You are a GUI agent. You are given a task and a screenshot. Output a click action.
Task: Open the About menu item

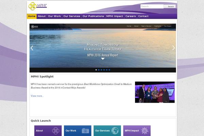coord(41,16)
